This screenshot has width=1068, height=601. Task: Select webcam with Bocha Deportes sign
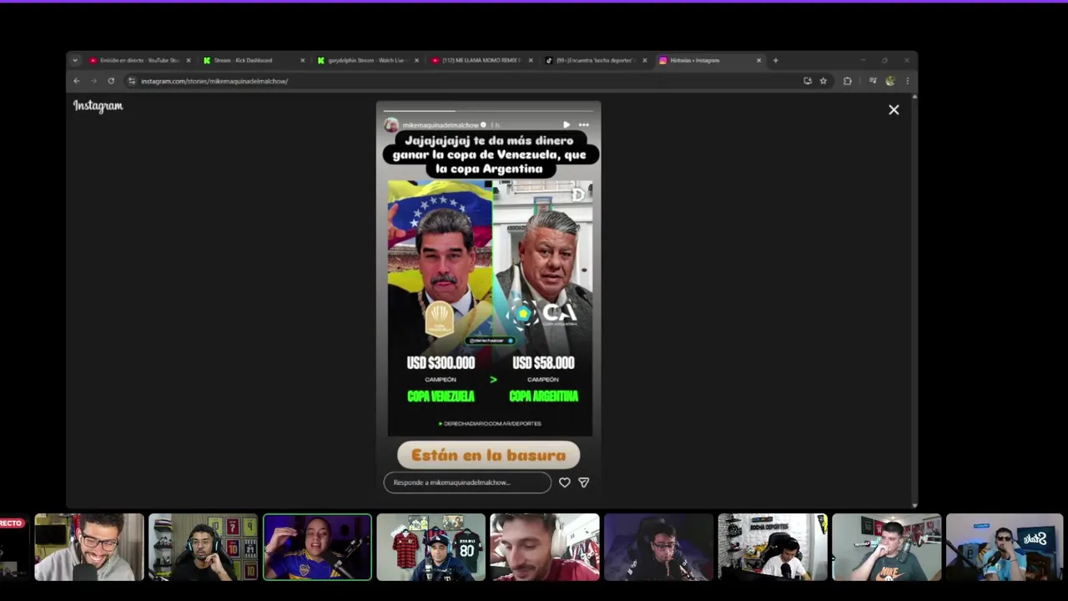coord(773,547)
